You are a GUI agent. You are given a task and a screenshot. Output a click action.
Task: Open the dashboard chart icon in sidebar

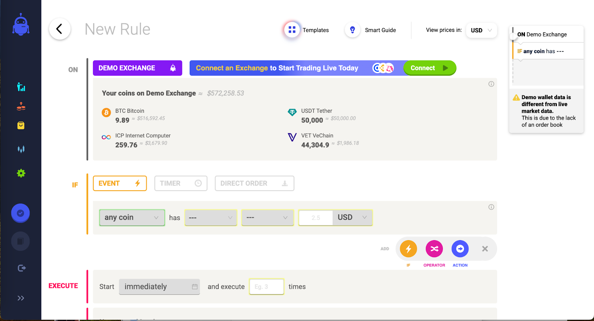[x=21, y=87]
